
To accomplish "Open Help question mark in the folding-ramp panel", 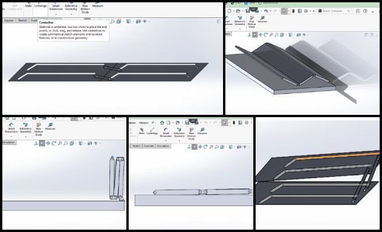I will (365, 11).
